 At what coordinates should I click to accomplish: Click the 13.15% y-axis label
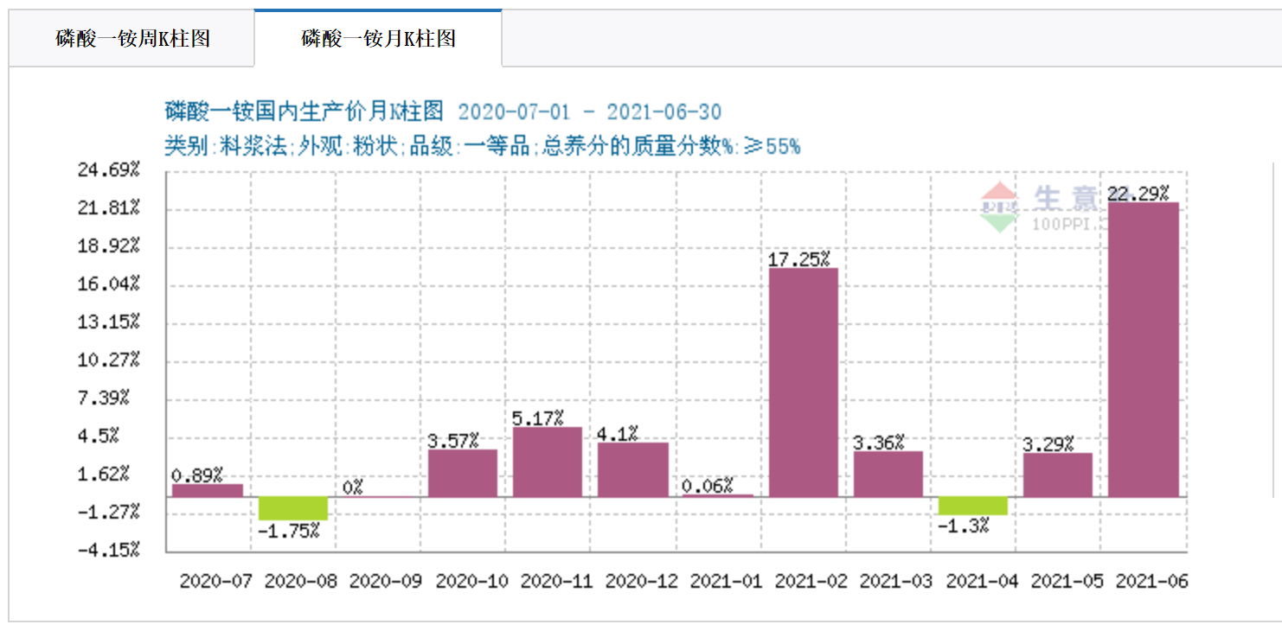tap(109, 322)
